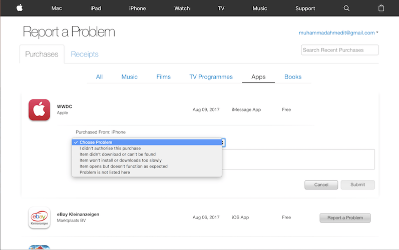Click the "Purchased From: iPhone" text
This screenshot has height=250, width=399.
point(101,132)
